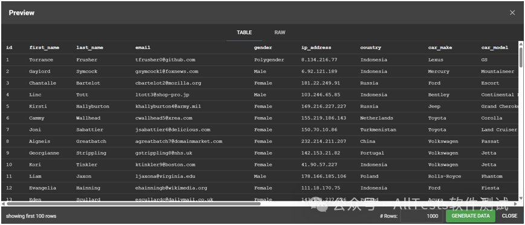This screenshot has height=225, width=525.
Task: Click email ltott3@shop-pro.jp
Action: [x=162, y=95]
